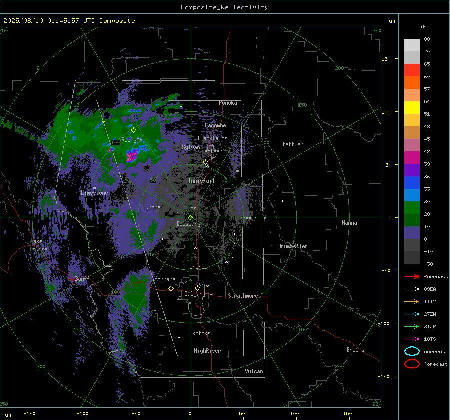
Task: Click yellow diamond marker below RedDeer
Action: [x=205, y=162]
